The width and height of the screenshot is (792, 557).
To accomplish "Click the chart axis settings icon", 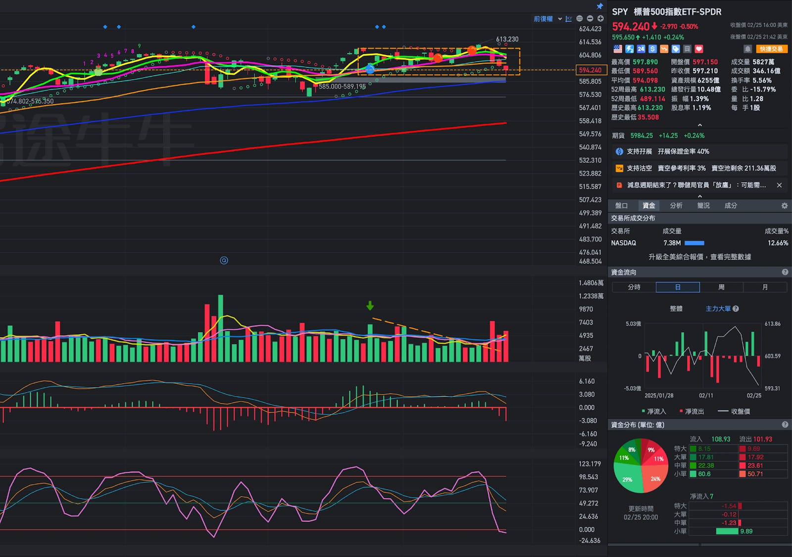I will (x=569, y=19).
